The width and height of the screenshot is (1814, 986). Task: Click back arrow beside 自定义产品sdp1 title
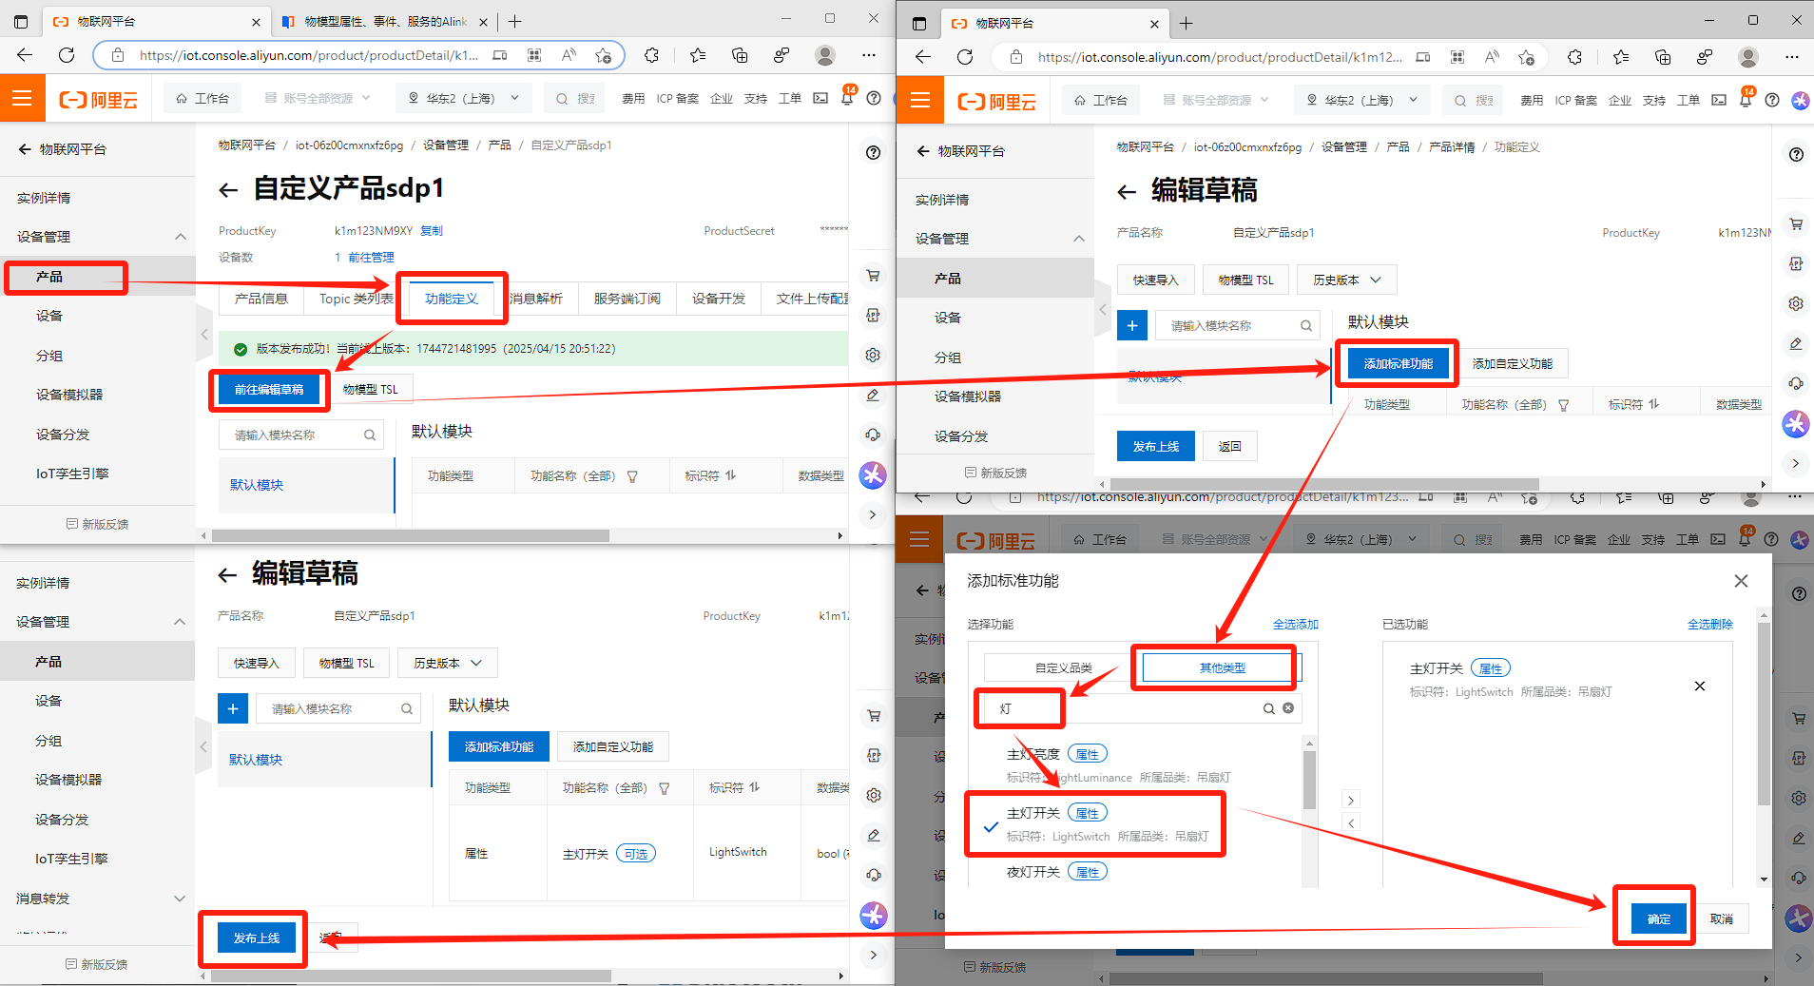[228, 190]
